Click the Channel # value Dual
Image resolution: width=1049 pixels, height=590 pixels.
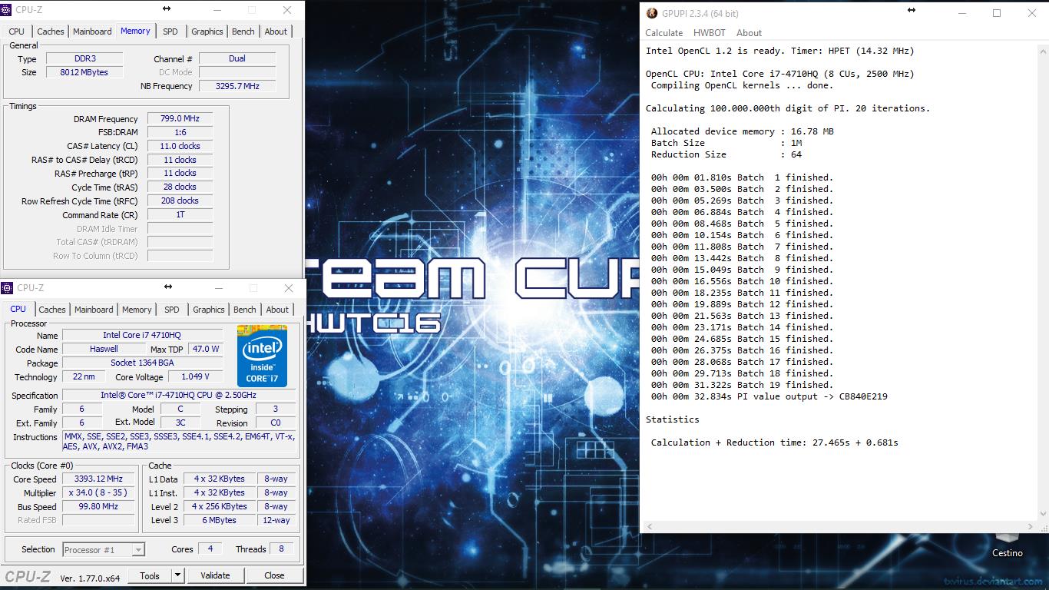(238, 58)
